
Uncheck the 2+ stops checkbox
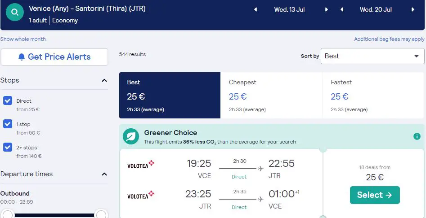(8, 147)
